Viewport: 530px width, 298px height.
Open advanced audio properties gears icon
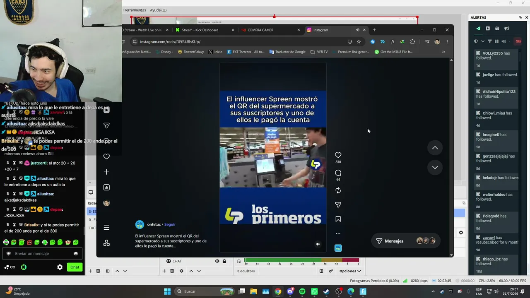(x=331, y=271)
